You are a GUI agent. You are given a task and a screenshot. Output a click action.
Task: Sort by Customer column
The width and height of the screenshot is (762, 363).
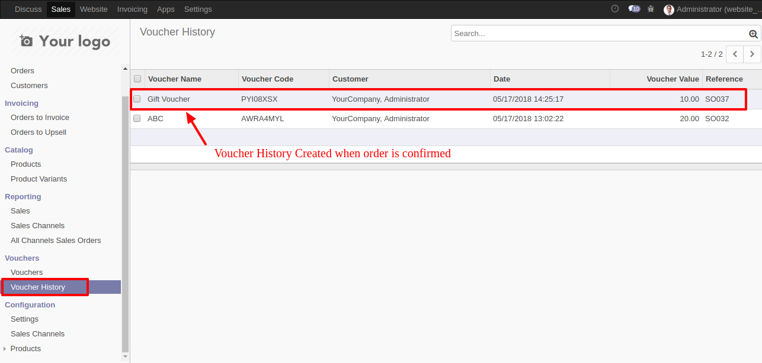click(350, 79)
